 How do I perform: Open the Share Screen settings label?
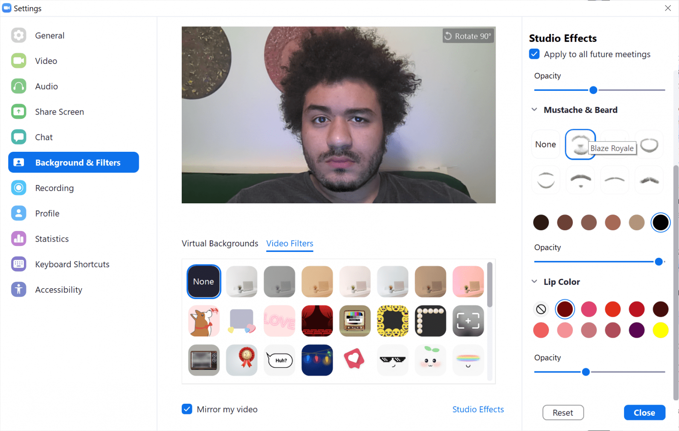(60, 112)
